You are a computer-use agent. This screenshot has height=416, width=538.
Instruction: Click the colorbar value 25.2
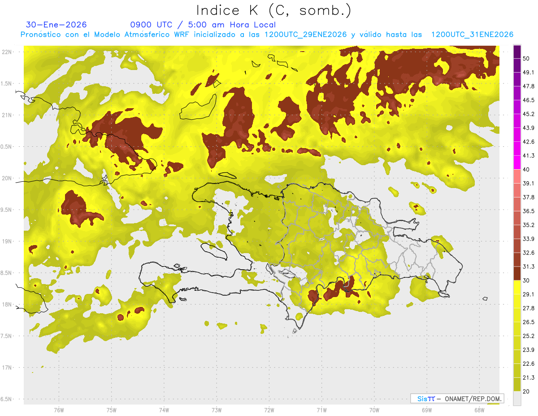tap(529, 336)
